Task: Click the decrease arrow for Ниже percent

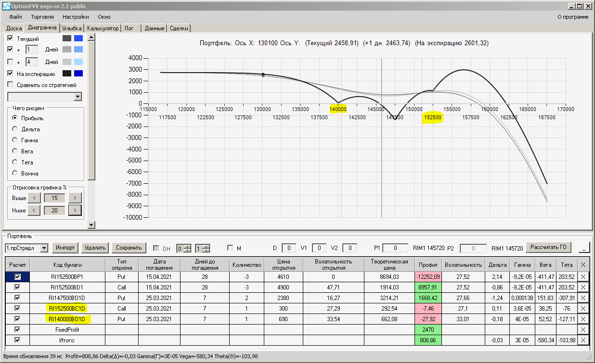Action: (34, 210)
